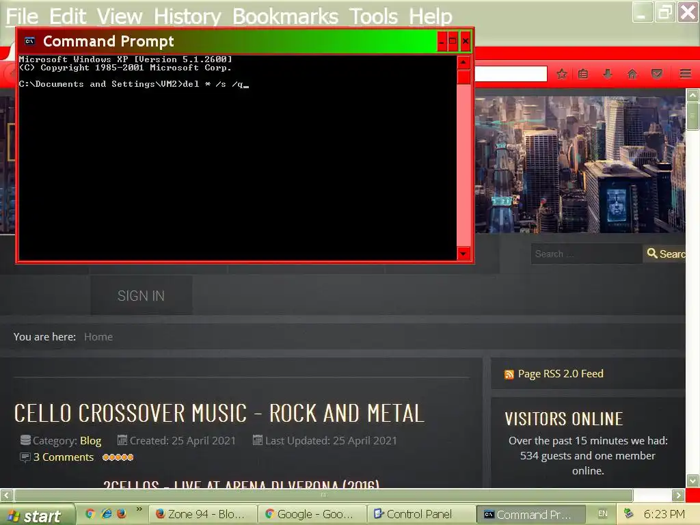Image resolution: width=700 pixels, height=525 pixels.
Task: Click the city skyline banner image
Action: coord(580,164)
